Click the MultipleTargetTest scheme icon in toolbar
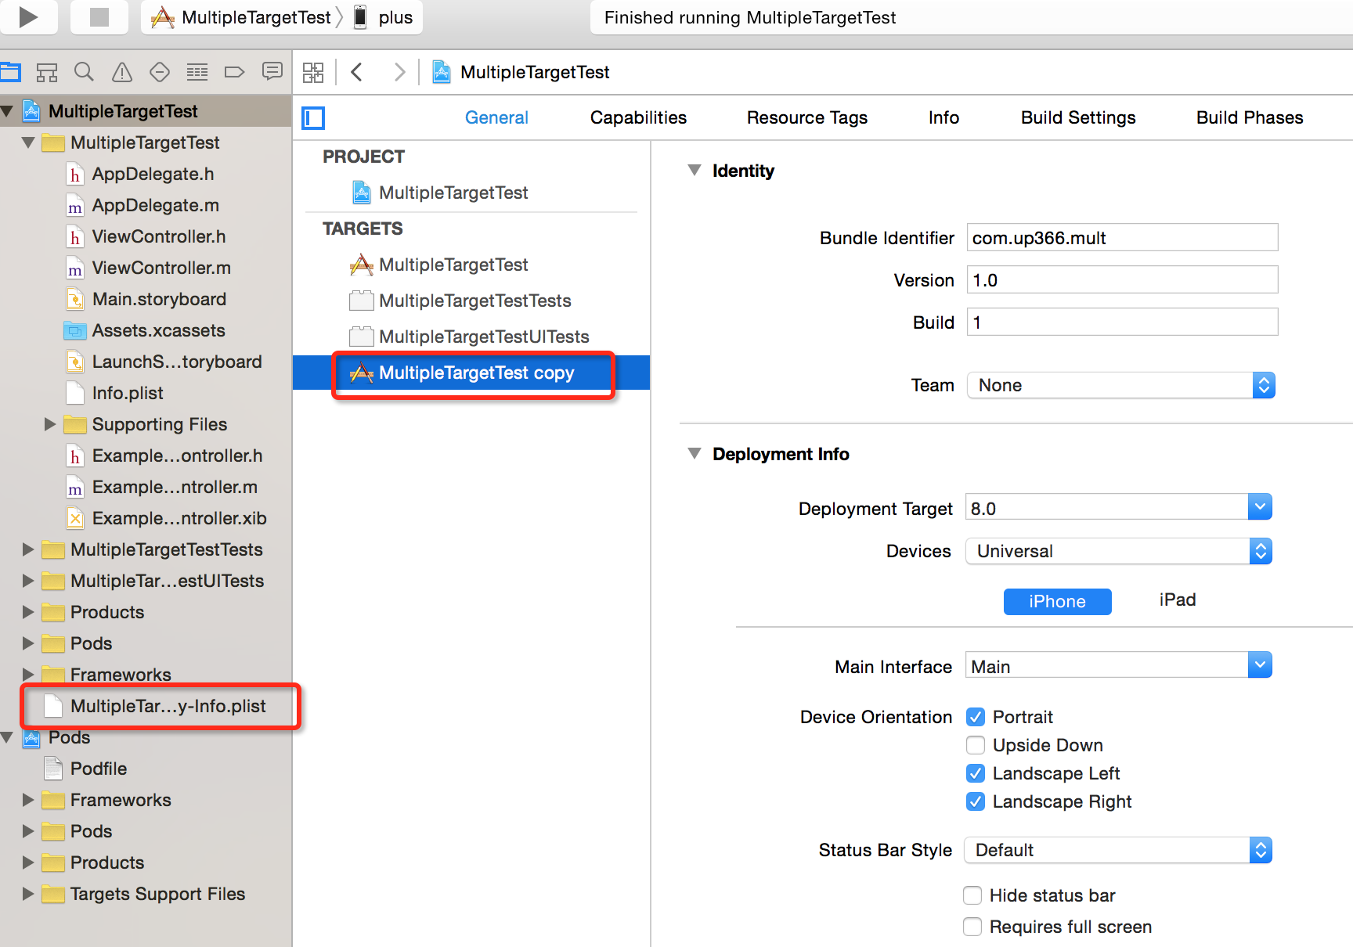1353x947 pixels. coord(163,17)
